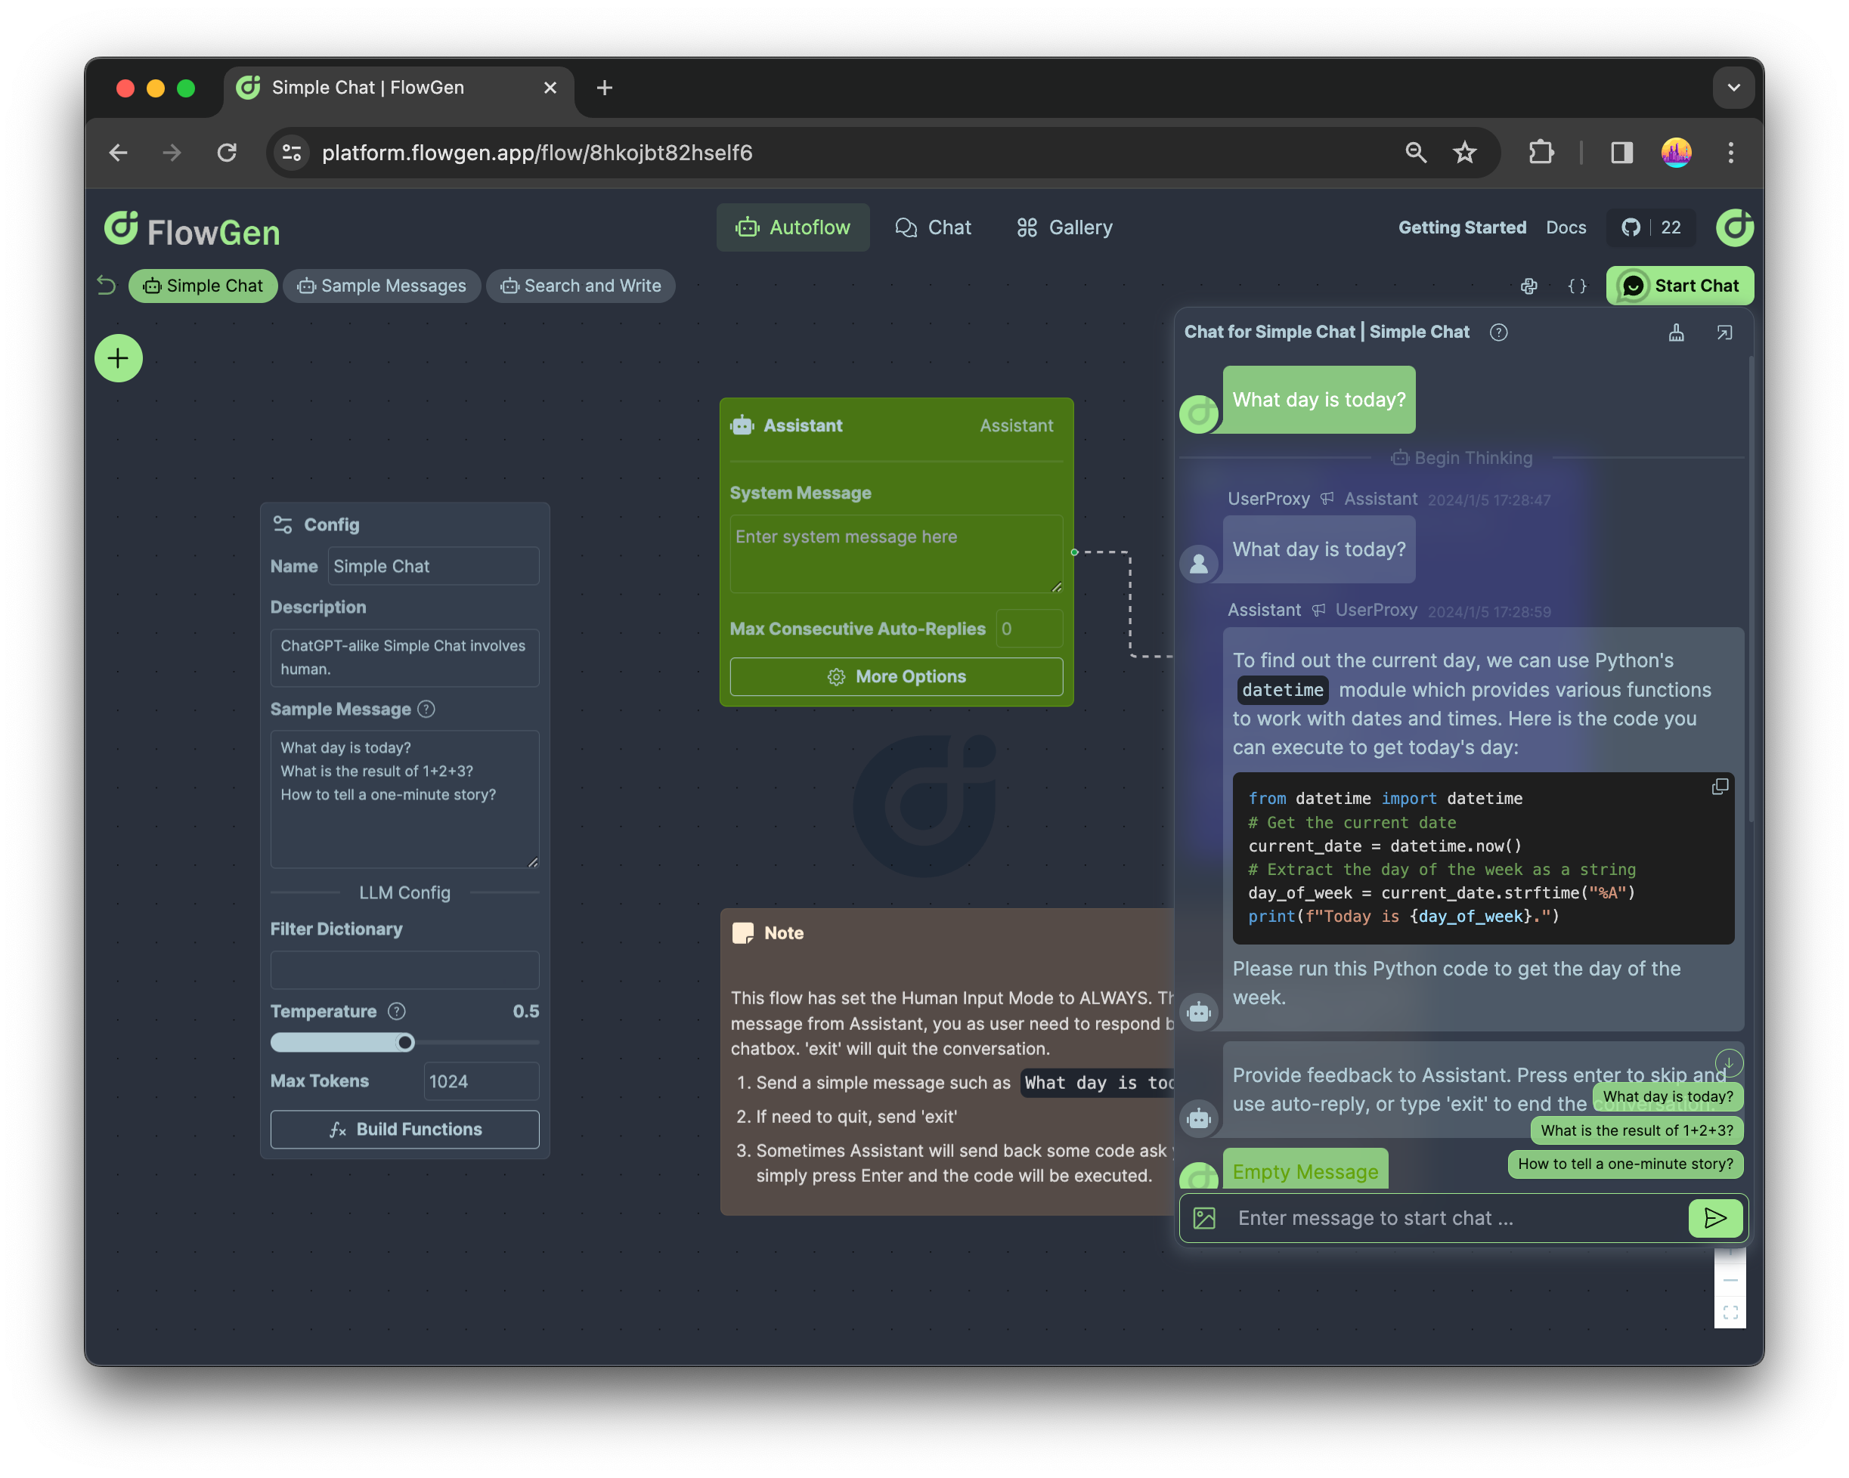Click the Assistant node output connector dot
Viewport: 1849px width, 1478px height.
(1073, 552)
